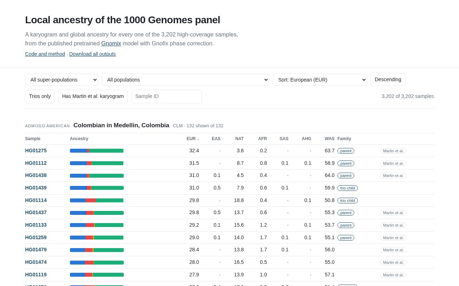Open sample HG01437
459x286 pixels.
(x=36, y=212)
